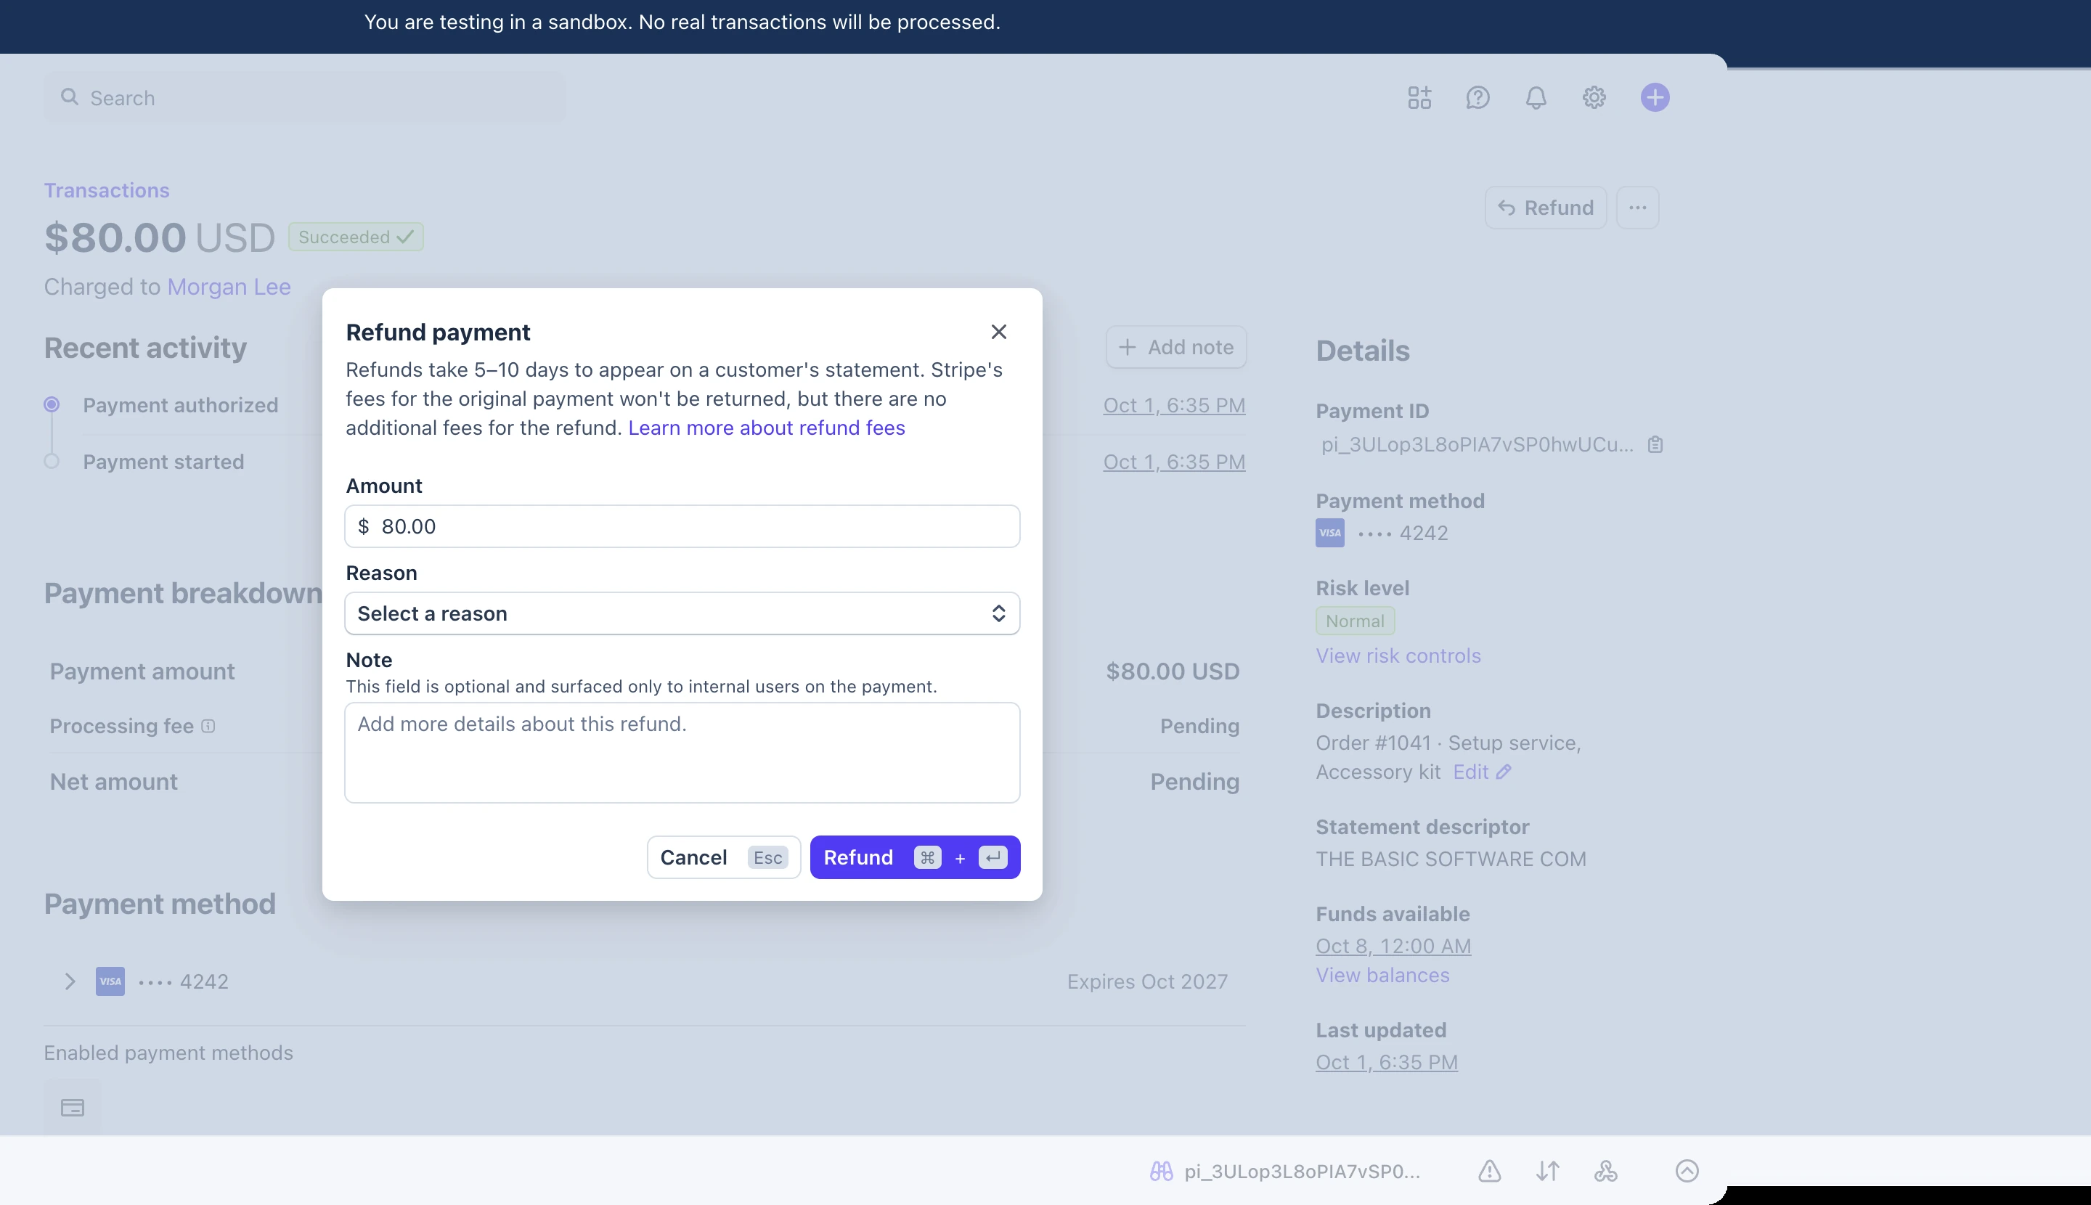This screenshot has width=2091, height=1205.
Task: Click the Payment started activity entry
Action: pyautogui.click(x=164, y=462)
